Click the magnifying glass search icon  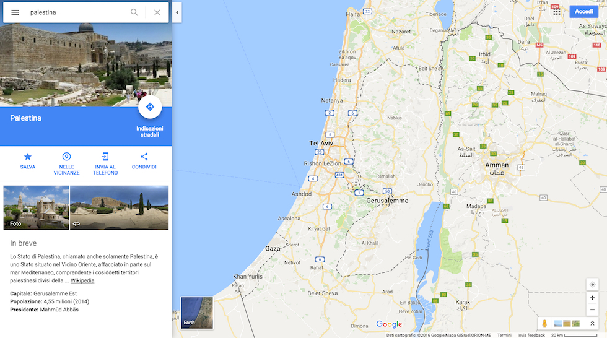point(134,12)
